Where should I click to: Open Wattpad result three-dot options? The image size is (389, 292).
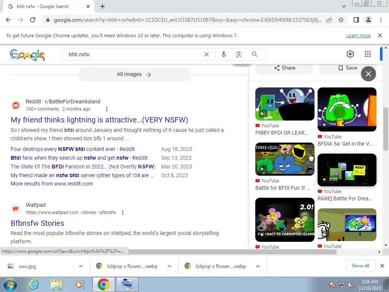click(x=122, y=213)
